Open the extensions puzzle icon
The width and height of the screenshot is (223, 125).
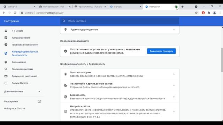(x=209, y=13)
